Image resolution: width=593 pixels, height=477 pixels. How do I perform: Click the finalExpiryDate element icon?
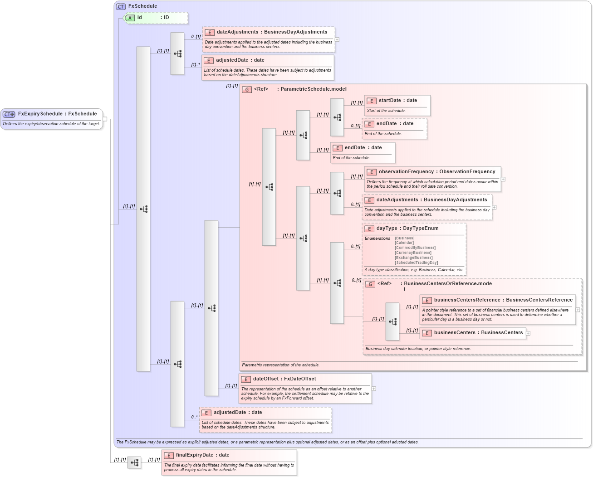pos(170,455)
